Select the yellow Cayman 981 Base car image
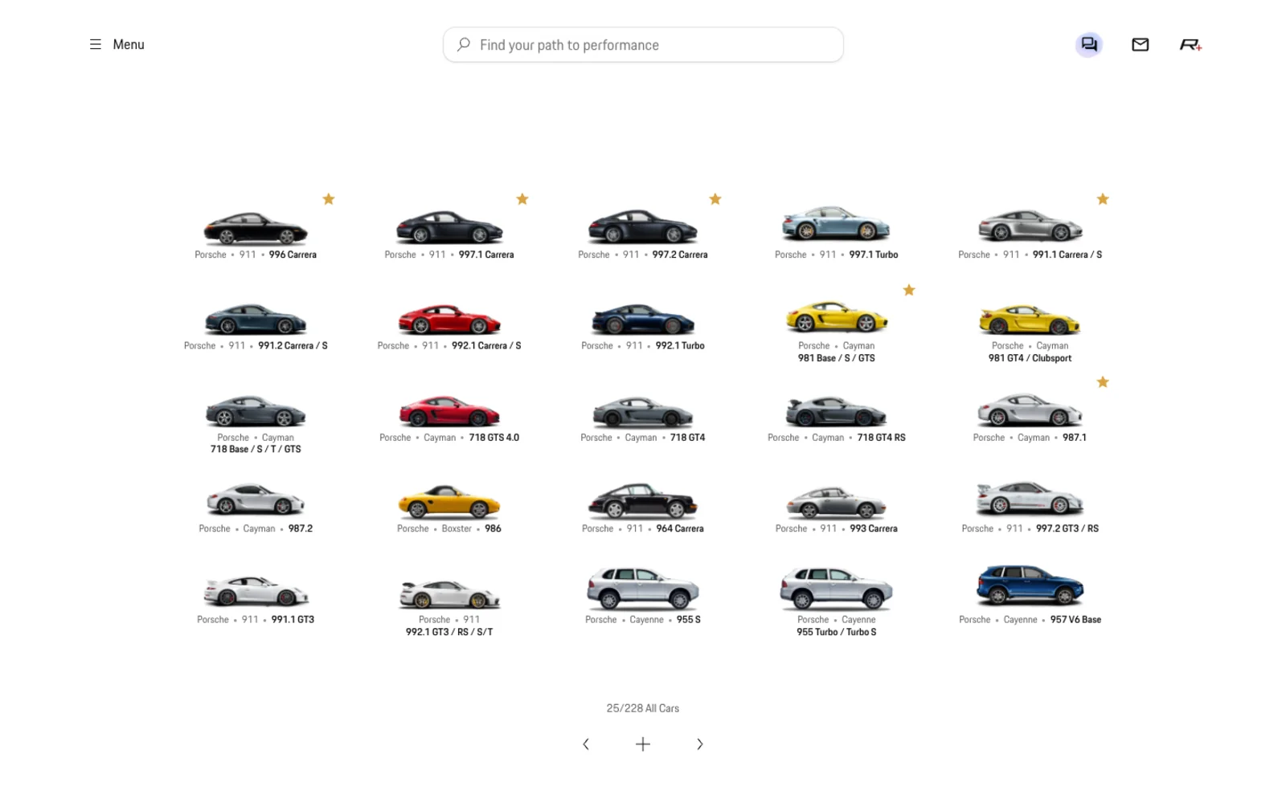Screen dimensions: 1286x803 (x=836, y=317)
